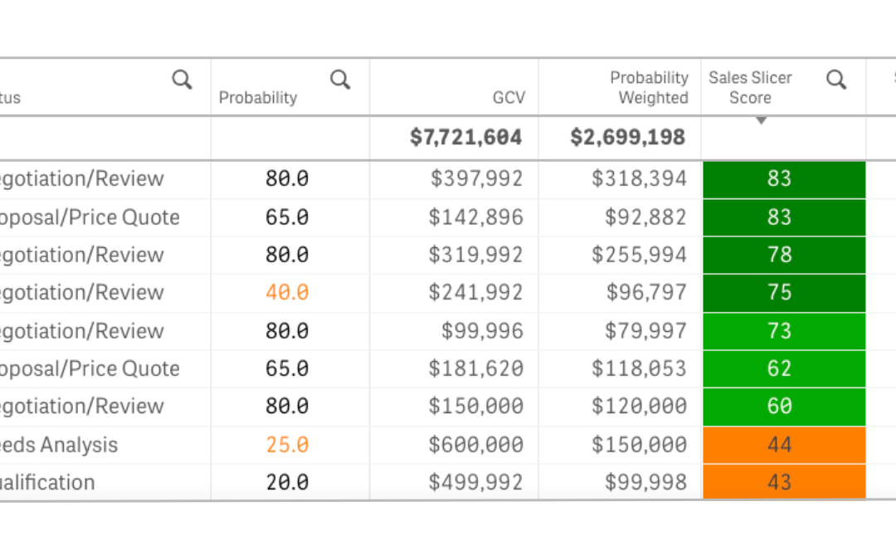Viewport: 896px width, 560px height.
Task: Select the $600,000 GCV cell
Action: tap(475, 445)
